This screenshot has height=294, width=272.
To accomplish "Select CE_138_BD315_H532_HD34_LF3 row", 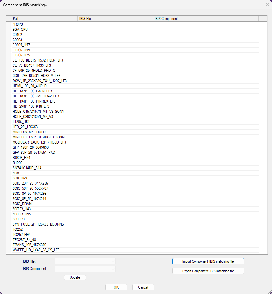I will [x=38, y=60].
